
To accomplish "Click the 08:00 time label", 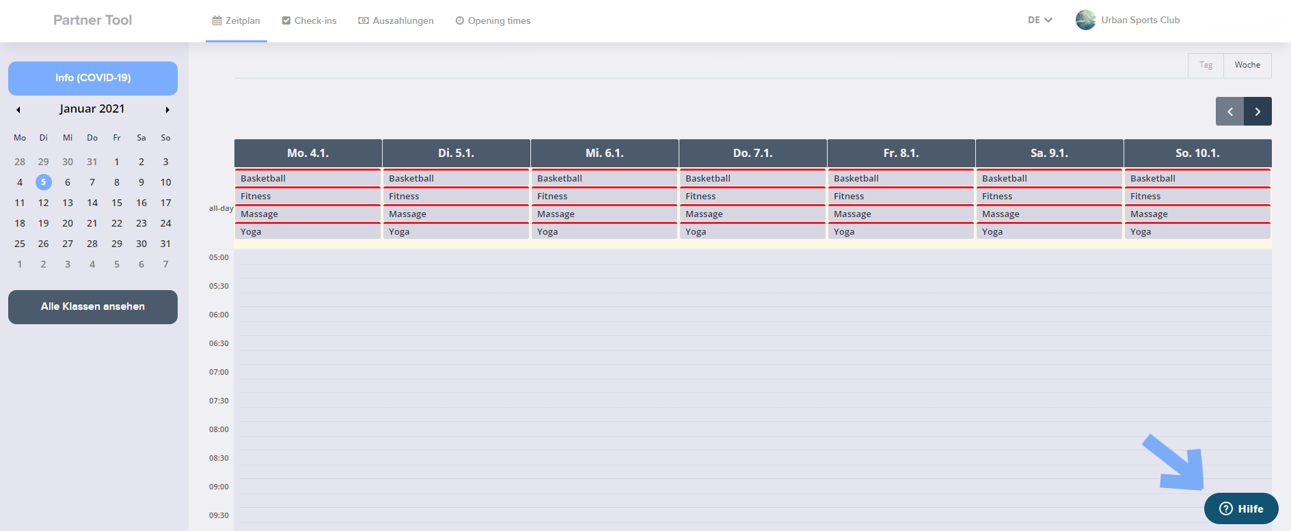I will click(x=219, y=429).
